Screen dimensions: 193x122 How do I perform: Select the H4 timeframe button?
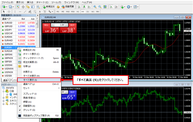point(83,12)
